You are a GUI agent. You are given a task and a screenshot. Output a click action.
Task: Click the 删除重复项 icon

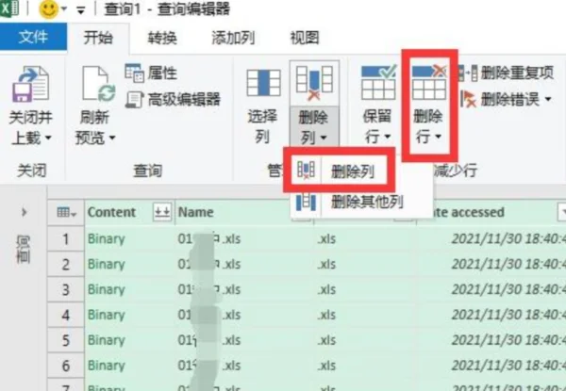coord(468,73)
